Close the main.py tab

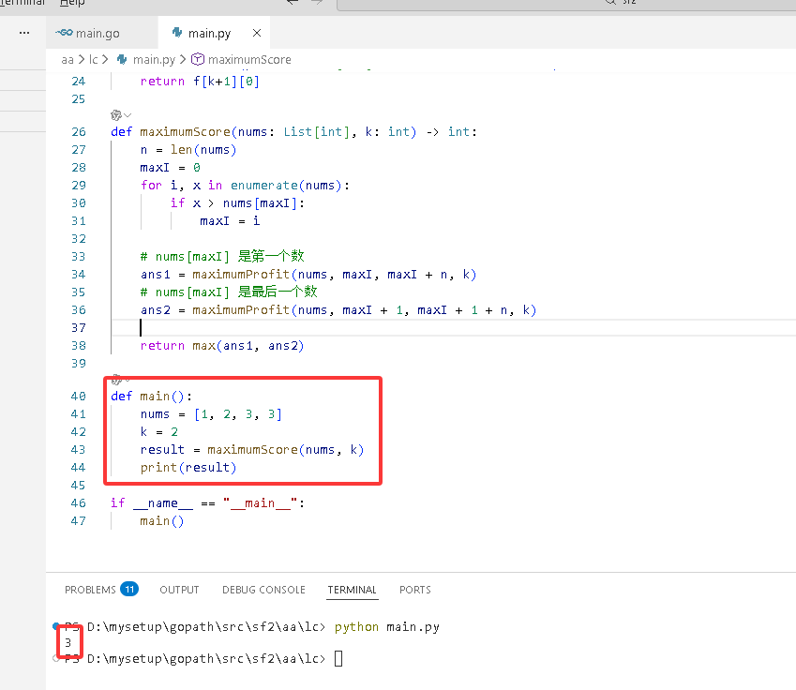(257, 33)
